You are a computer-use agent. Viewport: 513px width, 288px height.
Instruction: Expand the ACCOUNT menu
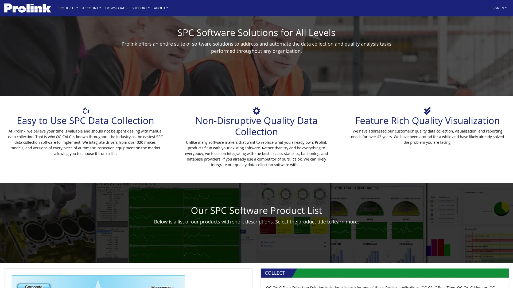[x=91, y=8]
